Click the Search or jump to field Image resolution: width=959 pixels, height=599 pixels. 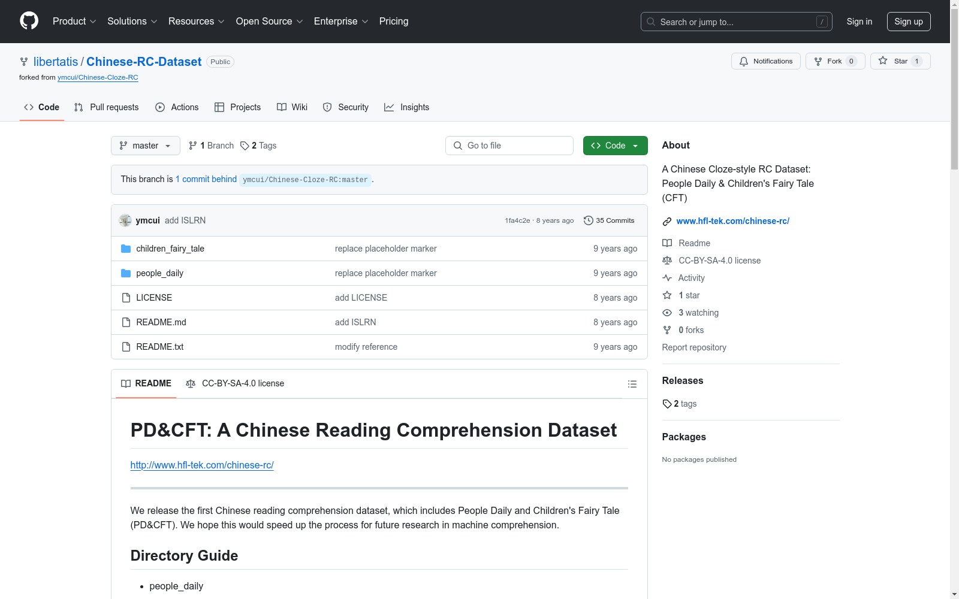[x=737, y=22]
